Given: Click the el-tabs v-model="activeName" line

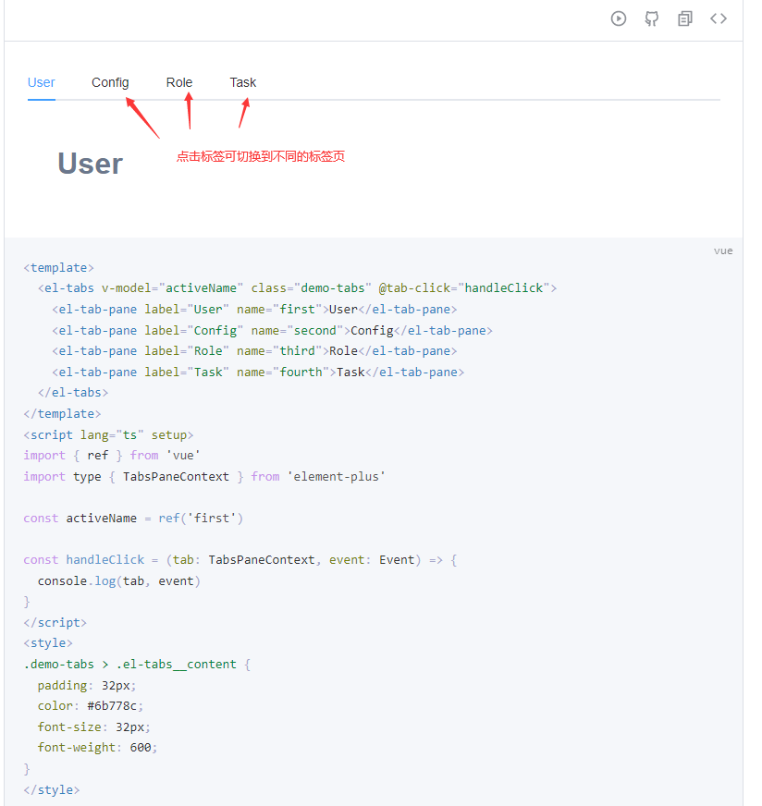Looking at the screenshot, I should coord(297,288).
